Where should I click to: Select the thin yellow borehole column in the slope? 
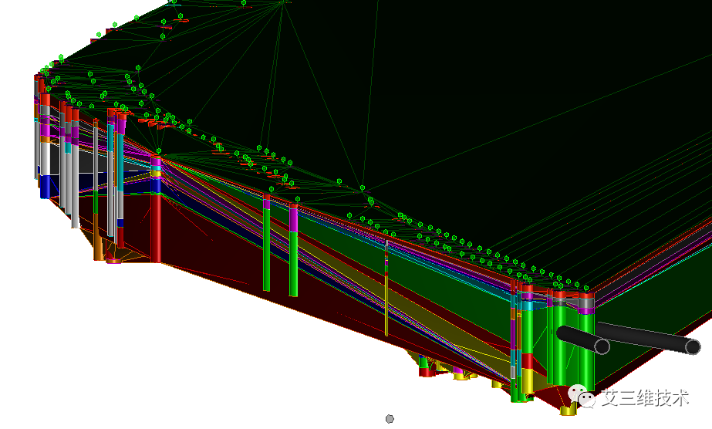coord(386,289)
